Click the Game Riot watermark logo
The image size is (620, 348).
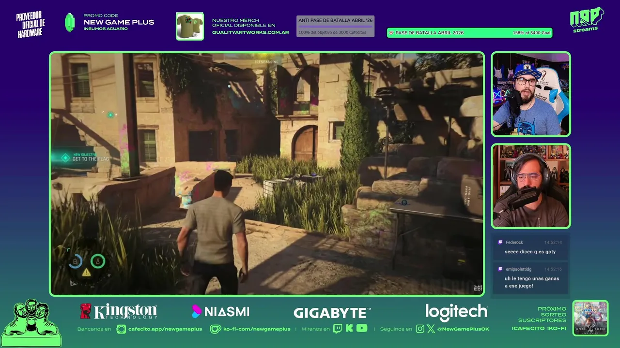coord(478,288)
